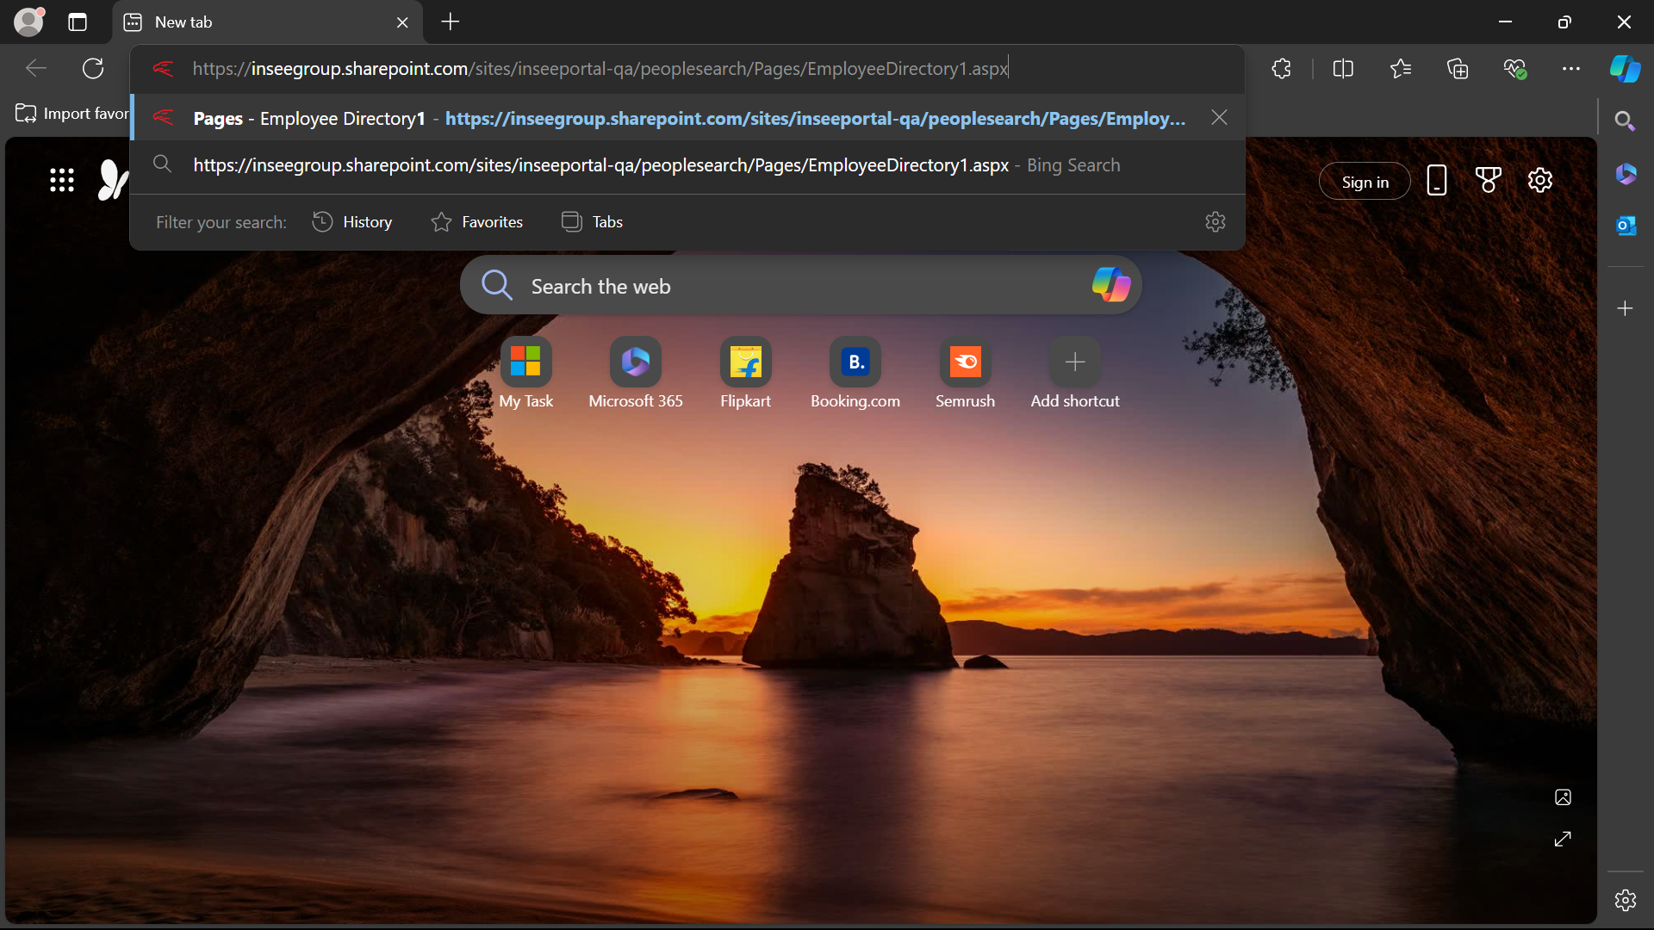Open the Browser essentials heart icon
The width and height of the screenshot is (1654, 930).
point(1514,69)
